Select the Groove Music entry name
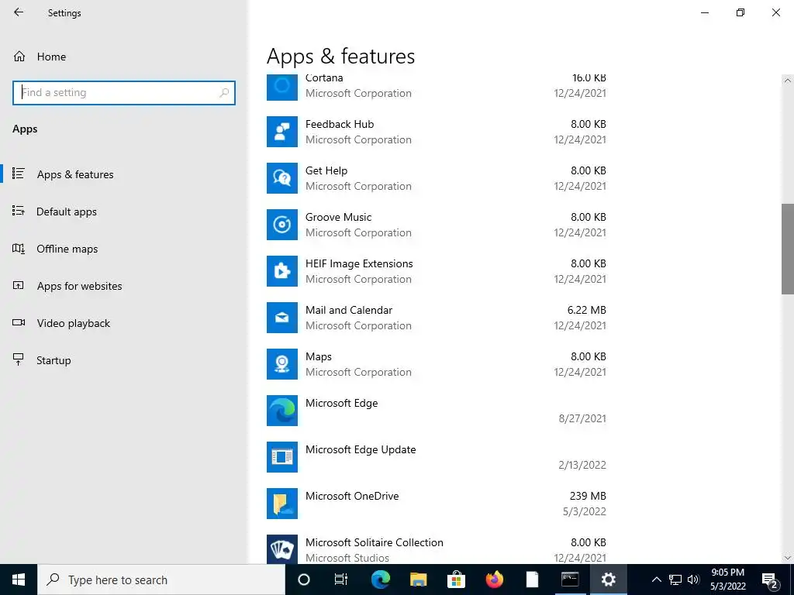This screenshot has width=794, height=595. [338, 217]
